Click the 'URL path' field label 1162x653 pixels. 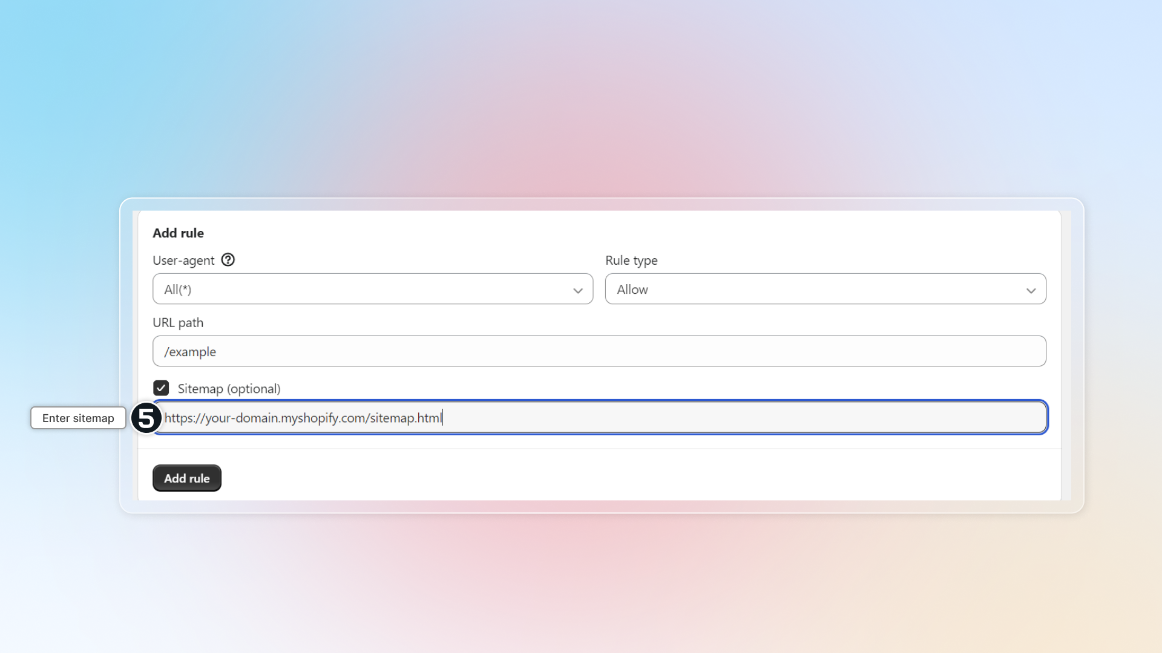[178, 323]
